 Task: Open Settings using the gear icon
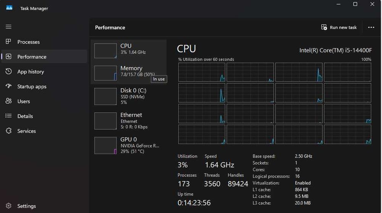click(9, 206)
